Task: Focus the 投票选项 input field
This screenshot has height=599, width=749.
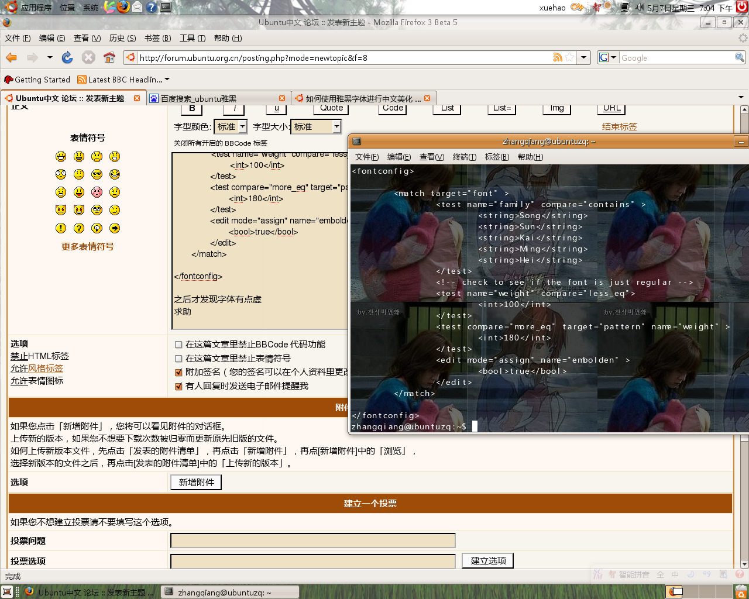Action: click(313, 562)
